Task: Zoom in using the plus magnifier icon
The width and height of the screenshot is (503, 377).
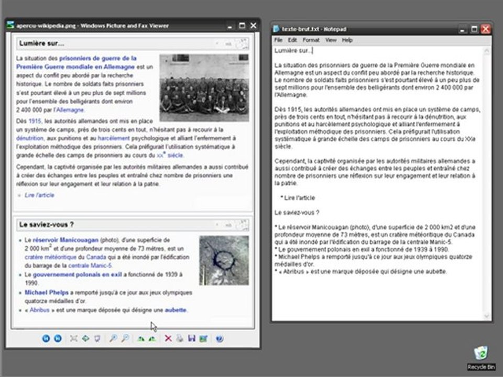Action: pyautogui.click(x=113, y=338)
